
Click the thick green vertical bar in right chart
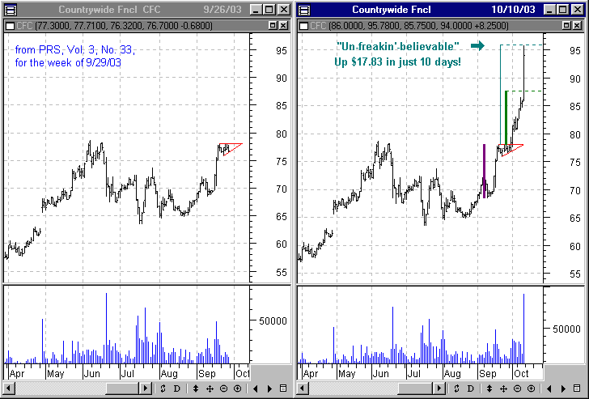(506, 118)
